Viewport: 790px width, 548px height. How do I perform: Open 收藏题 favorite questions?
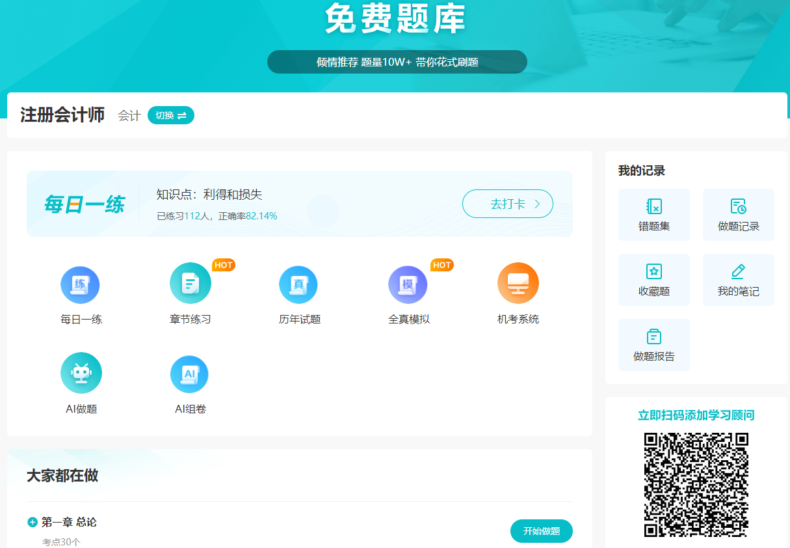click(653, 279)
